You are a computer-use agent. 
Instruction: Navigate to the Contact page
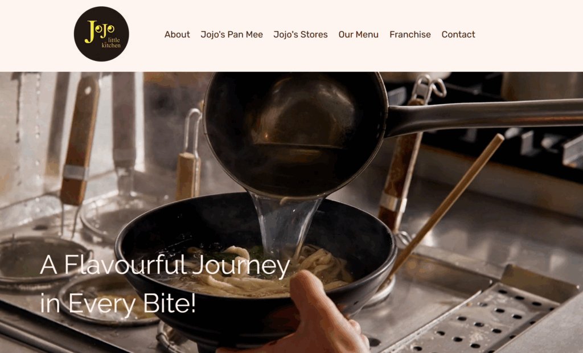click(x=458, y=35)
